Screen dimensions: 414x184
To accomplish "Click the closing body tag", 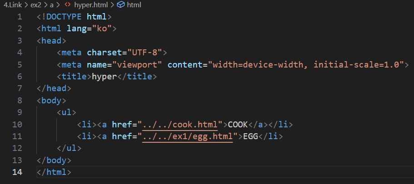I will click(54, 160).
